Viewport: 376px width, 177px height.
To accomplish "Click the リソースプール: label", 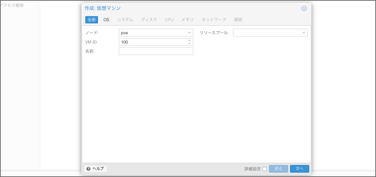I will 214,33.
